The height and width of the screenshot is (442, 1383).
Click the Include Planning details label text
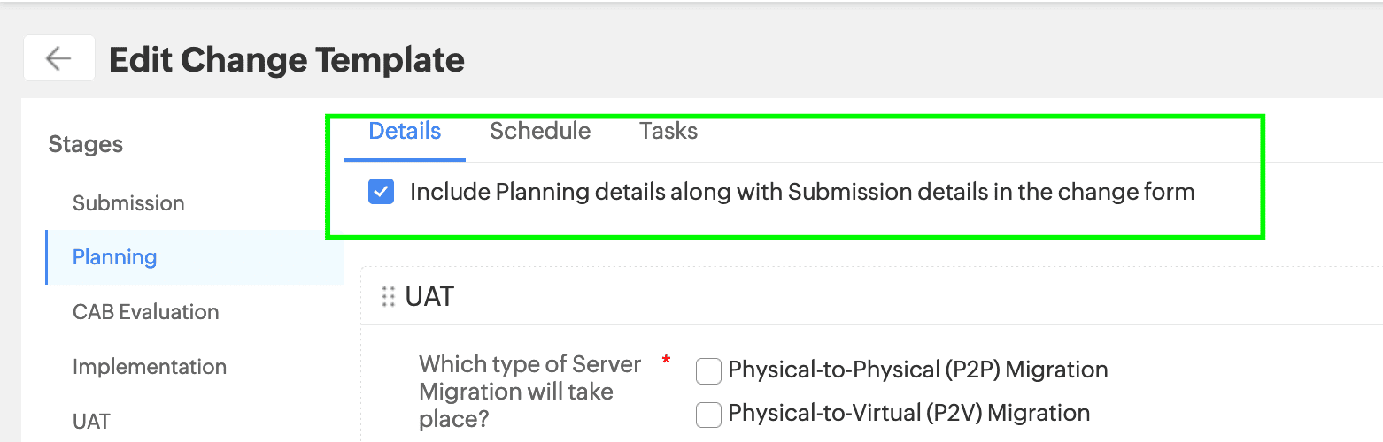click(801, 192)
